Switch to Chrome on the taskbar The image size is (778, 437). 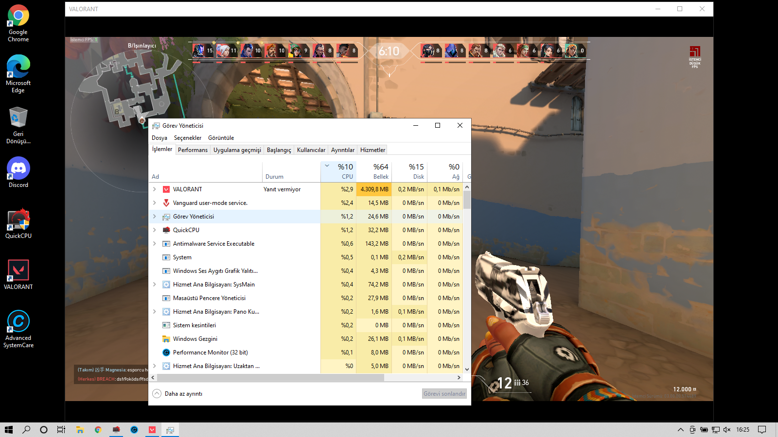tap(98, 430)
